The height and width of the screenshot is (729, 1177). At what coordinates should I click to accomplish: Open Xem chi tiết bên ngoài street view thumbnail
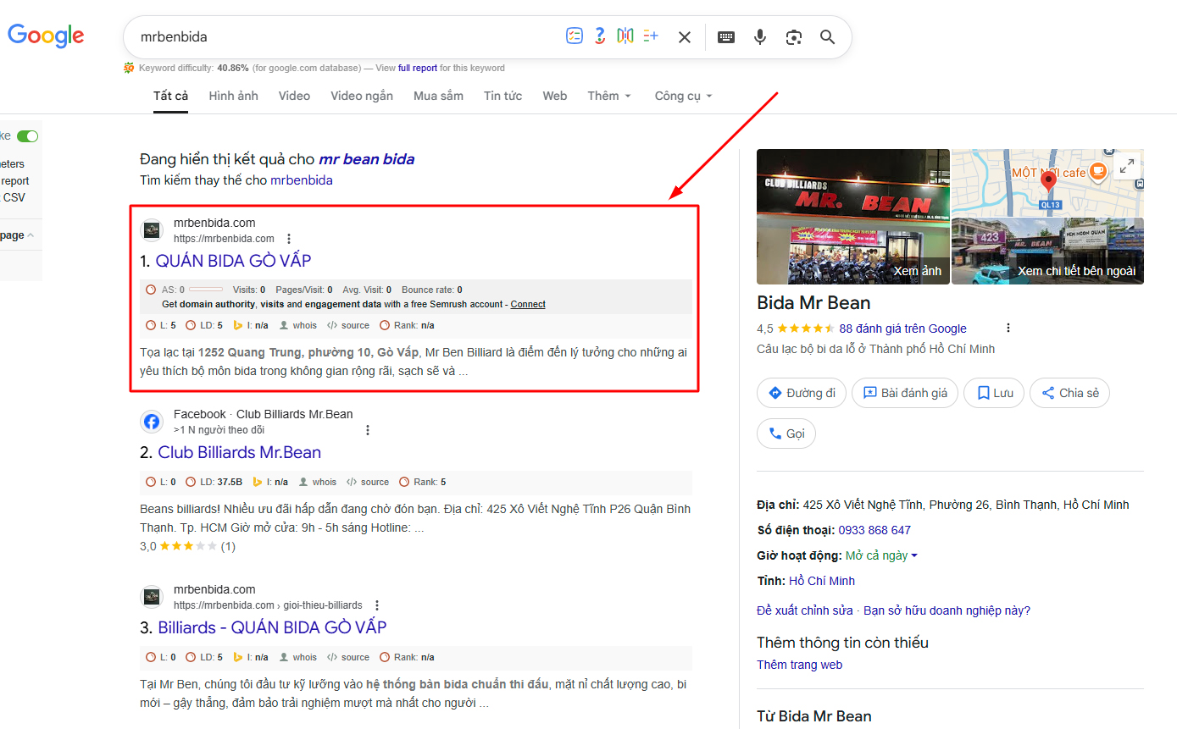(1047, 251)
